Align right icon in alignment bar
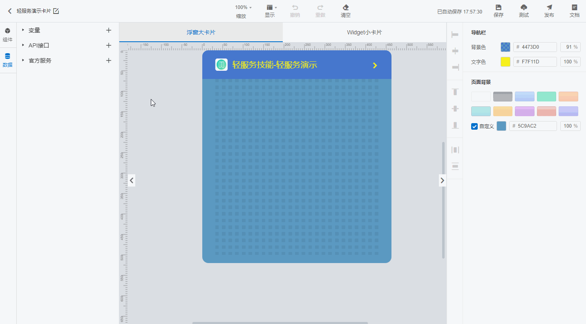This screenshot has height=324, width=586. 455,67
